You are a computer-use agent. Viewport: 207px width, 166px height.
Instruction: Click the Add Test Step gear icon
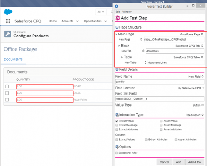(118, 18)
